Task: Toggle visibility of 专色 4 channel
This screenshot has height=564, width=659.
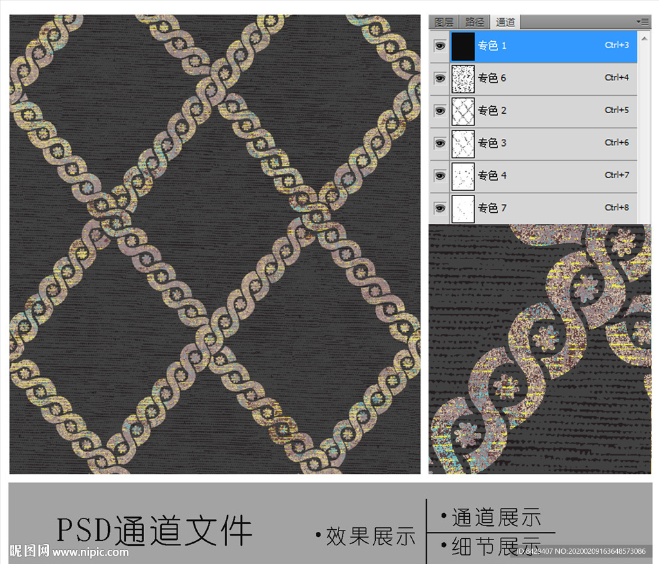Action: coord(440,176)
